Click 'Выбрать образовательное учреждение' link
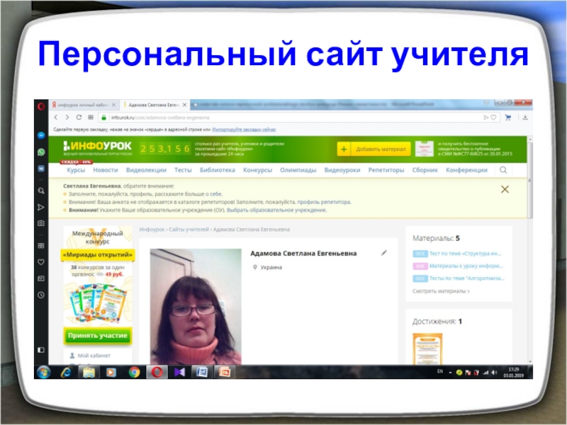The width and height of the screenshot is (567, 425). coord(276,210)
